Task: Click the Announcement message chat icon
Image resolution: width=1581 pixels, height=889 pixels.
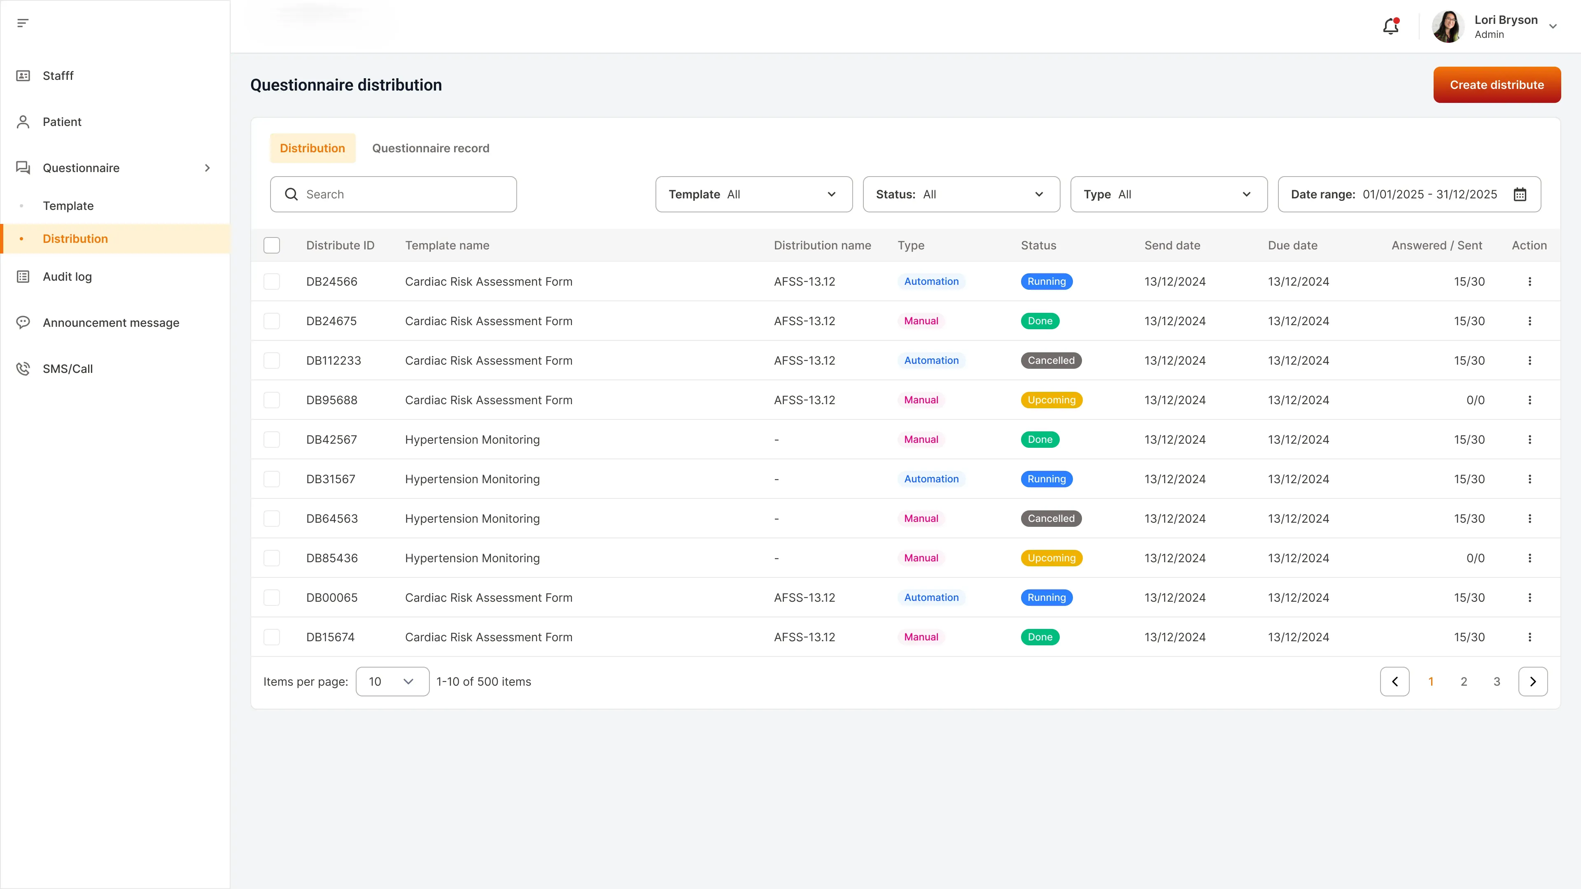Action: click(23, 323)
